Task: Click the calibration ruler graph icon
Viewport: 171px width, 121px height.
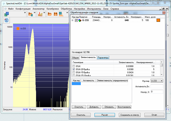Action: pos(40,14)
